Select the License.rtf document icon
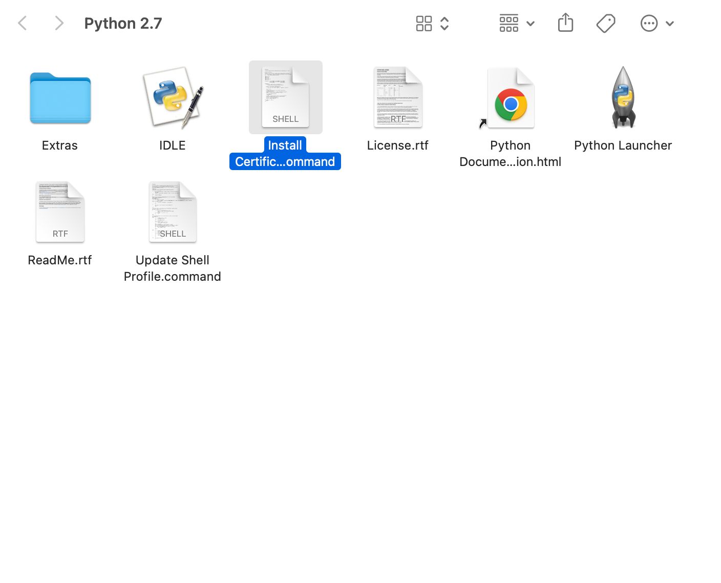721x583 pixels. 398,97
